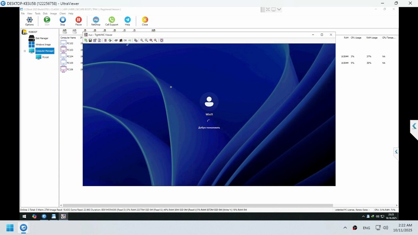418x235 pixels.
Task: Click the user avatar on Win11 login screen
Action: tap(209, 102)
